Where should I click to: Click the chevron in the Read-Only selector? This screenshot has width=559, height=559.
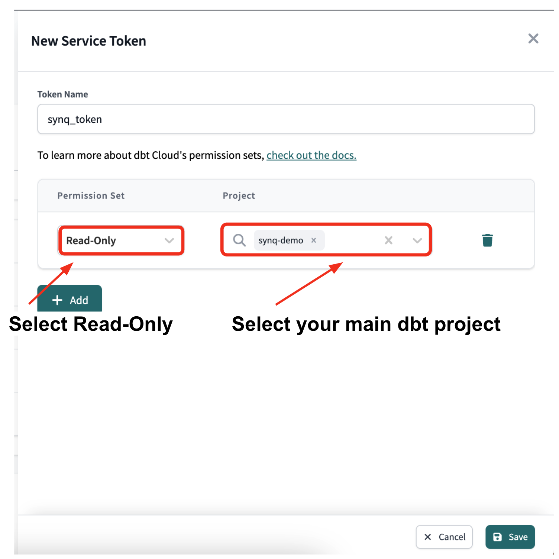click(x=169, y=240)
